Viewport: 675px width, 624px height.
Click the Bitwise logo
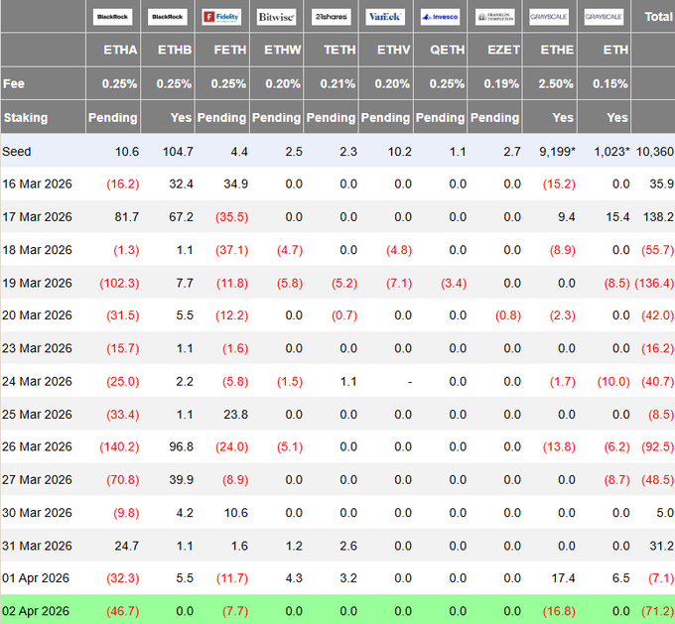click(276, 17)
